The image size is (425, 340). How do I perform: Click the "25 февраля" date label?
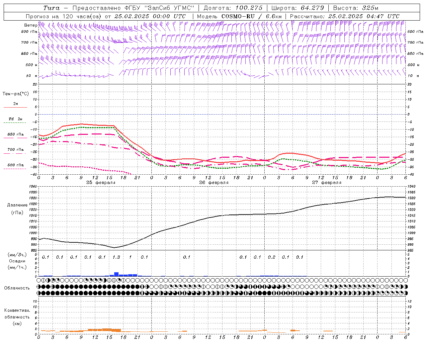[101, 183]
